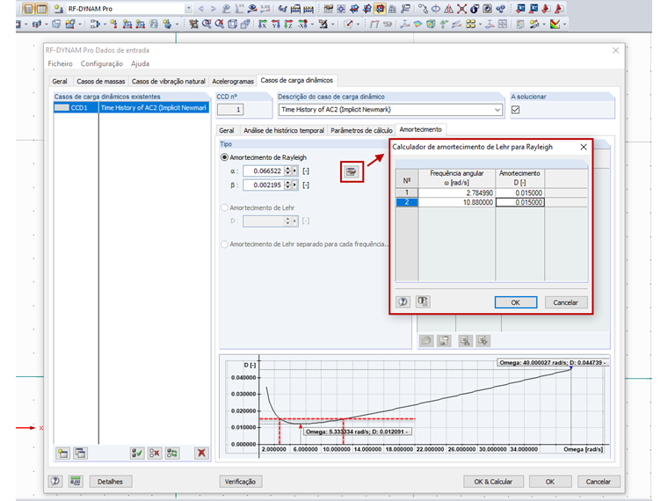Click the open-file icon below damping table
668x501 pixels.
426,340
